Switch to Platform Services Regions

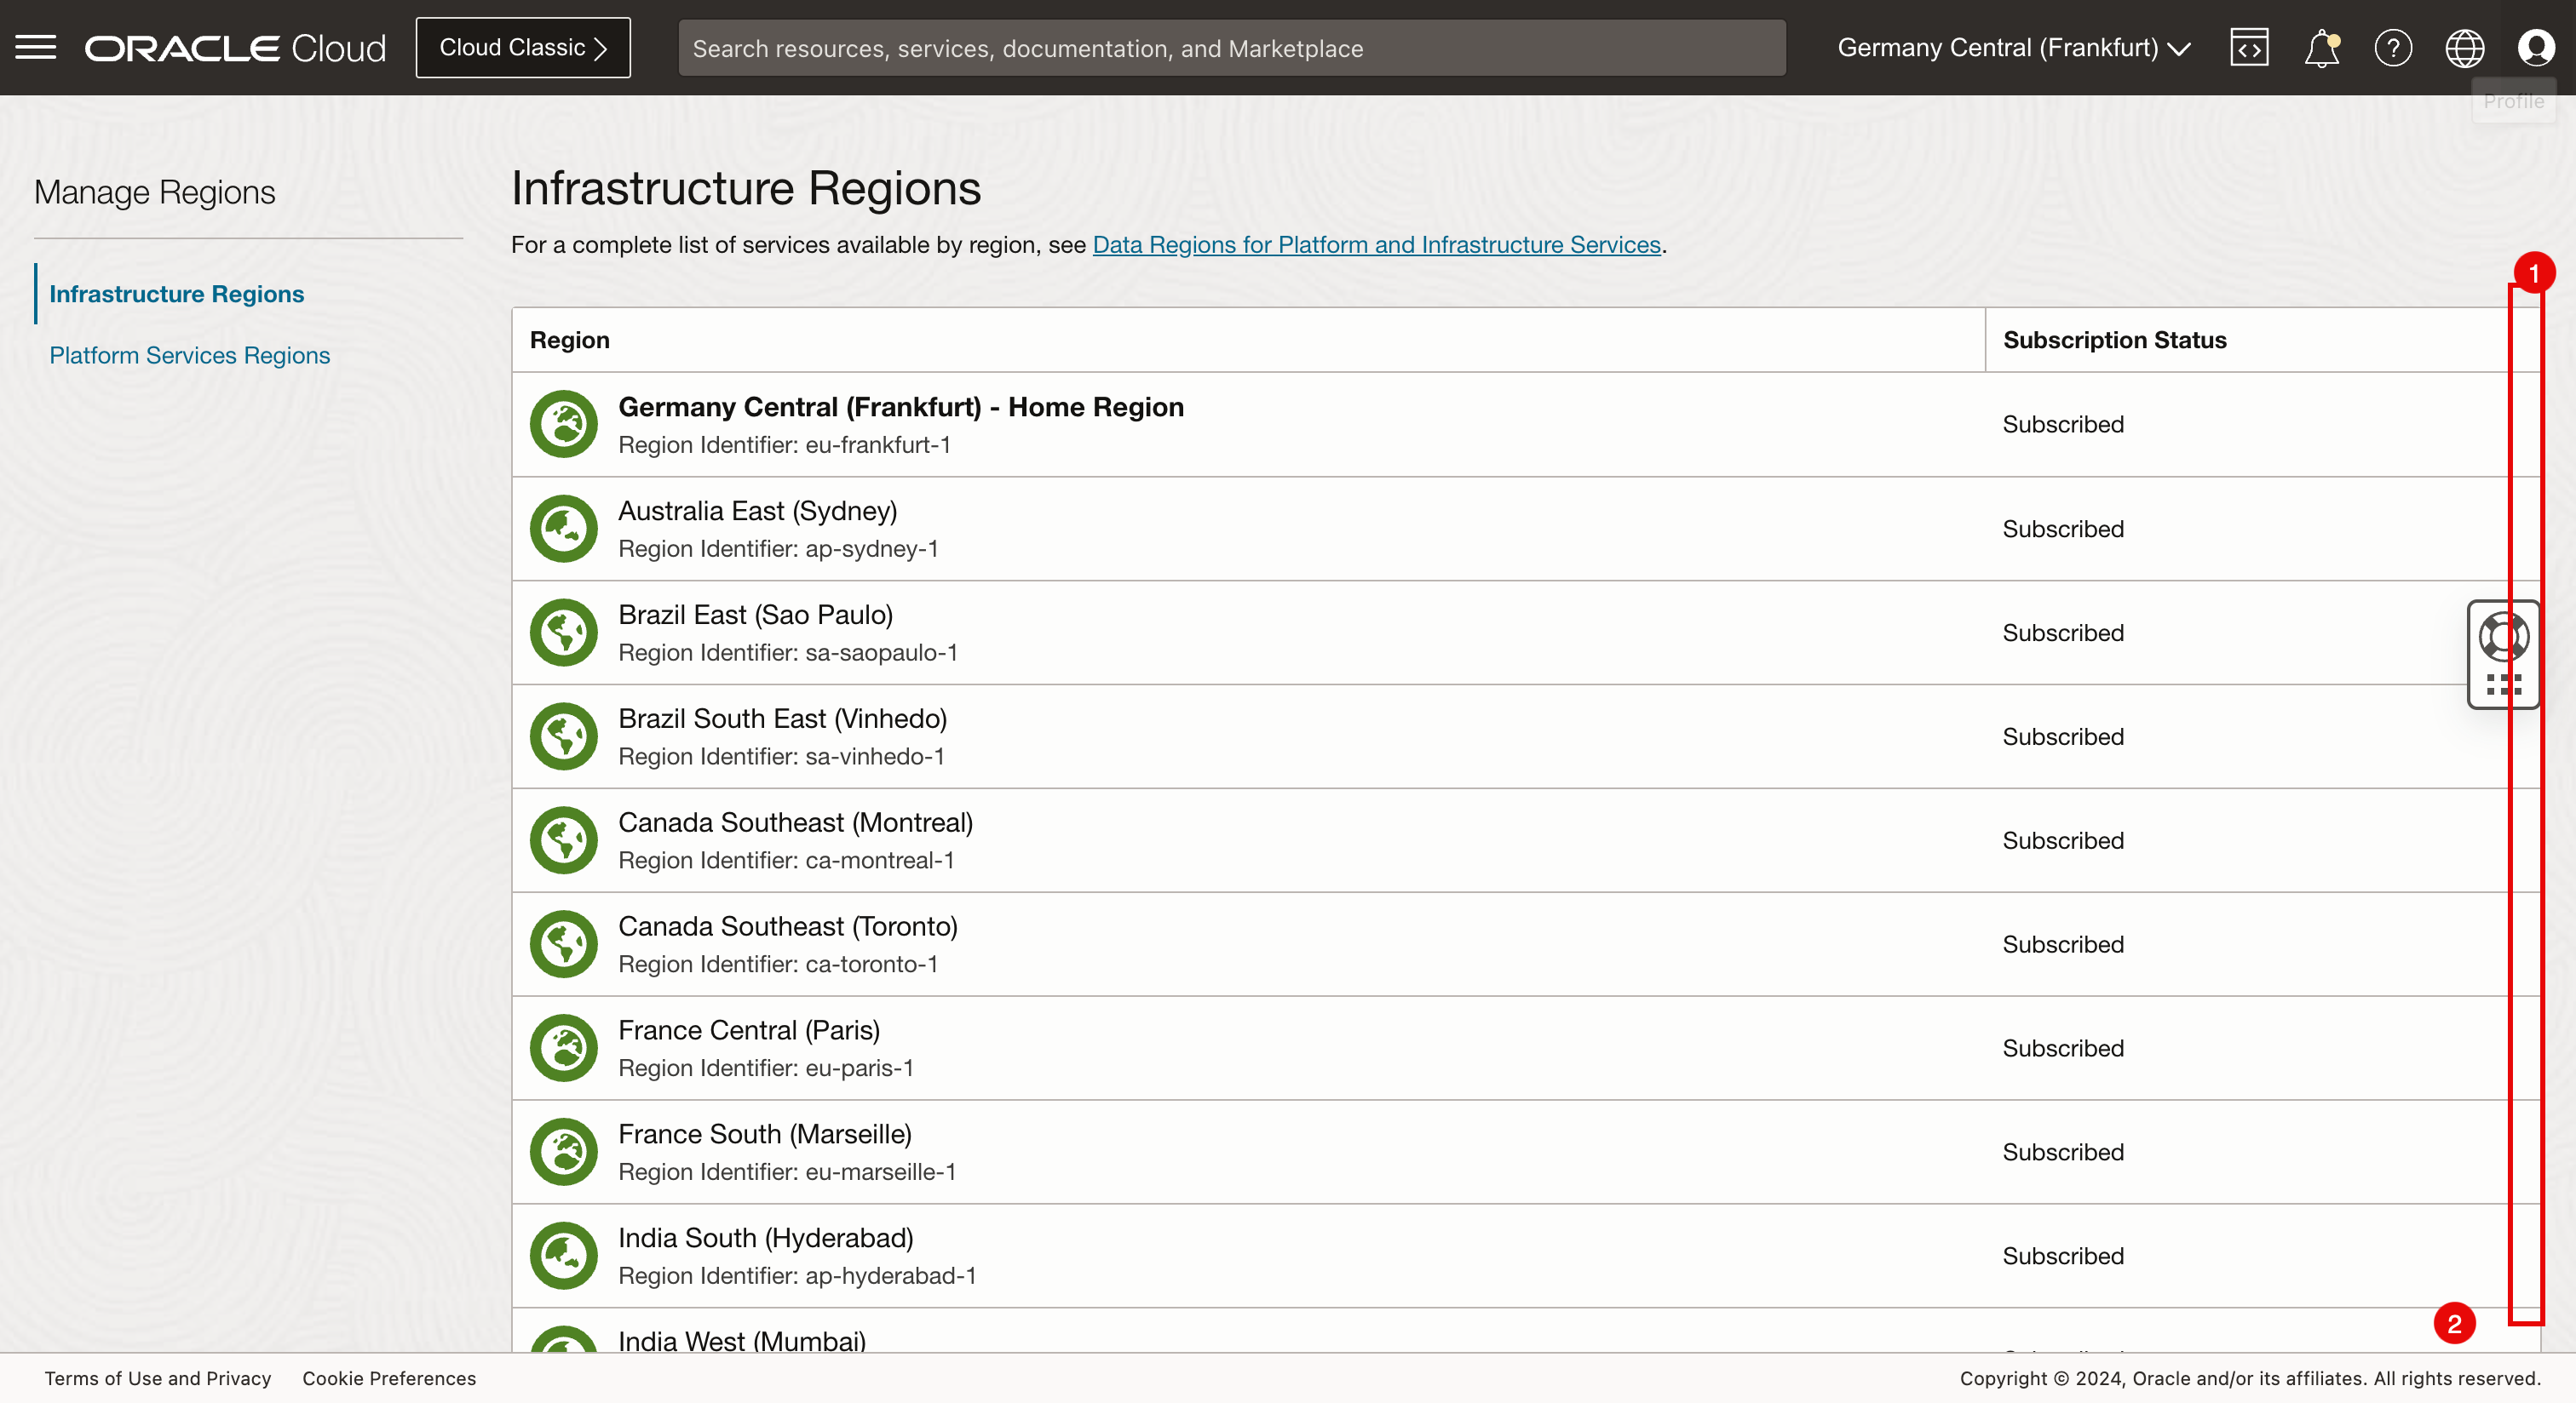189,355
